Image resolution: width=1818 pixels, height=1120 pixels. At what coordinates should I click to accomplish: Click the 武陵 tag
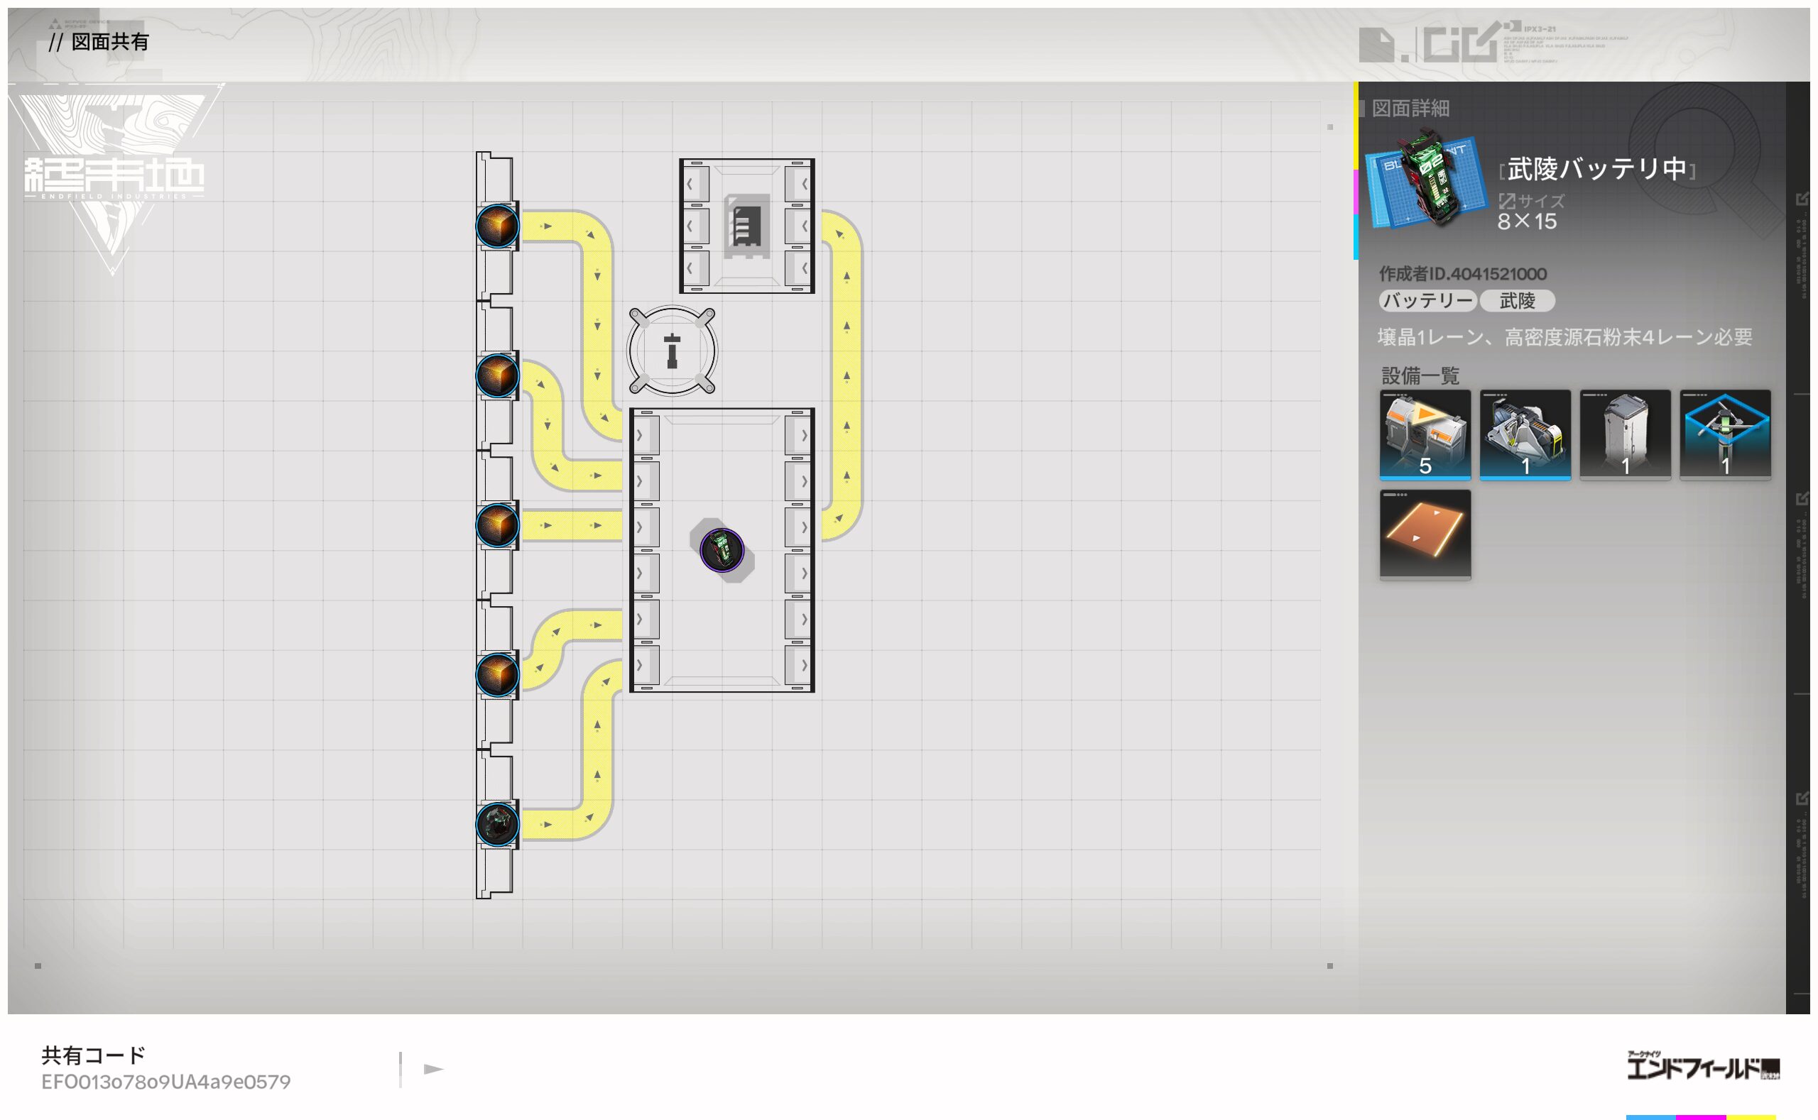pyautogui.click(x=1516, y=301)
